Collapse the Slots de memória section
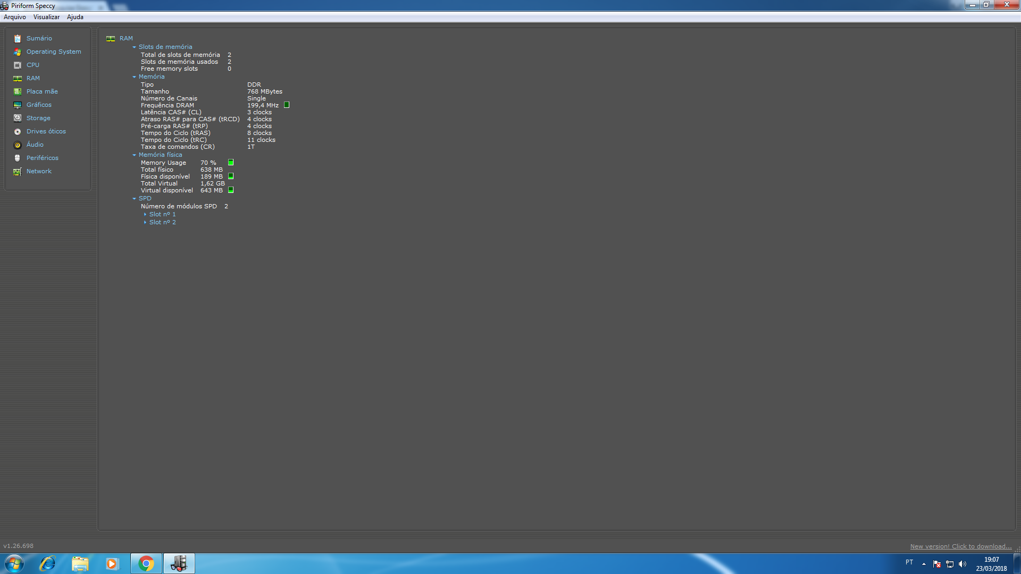 [135, 47]
